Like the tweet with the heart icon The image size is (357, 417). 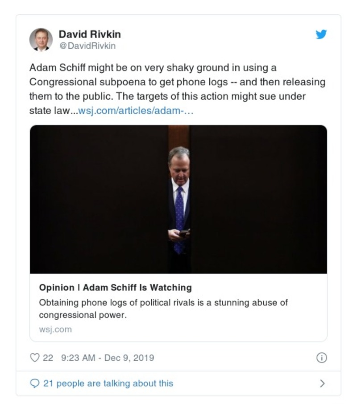pos(34,358)
